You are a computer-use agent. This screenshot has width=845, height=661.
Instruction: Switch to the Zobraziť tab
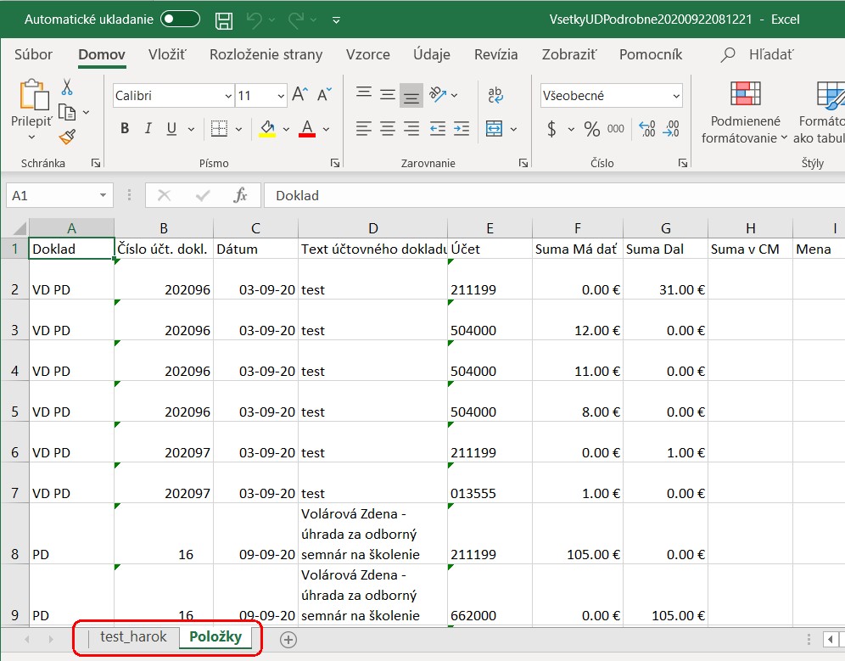pyautogui.click(x=569, y=54)
